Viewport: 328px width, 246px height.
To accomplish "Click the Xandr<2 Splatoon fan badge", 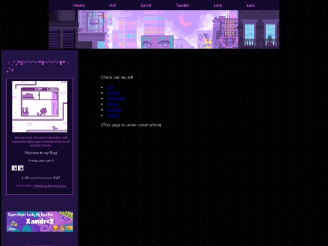I will pyautogui.click(x=39, y=222).
